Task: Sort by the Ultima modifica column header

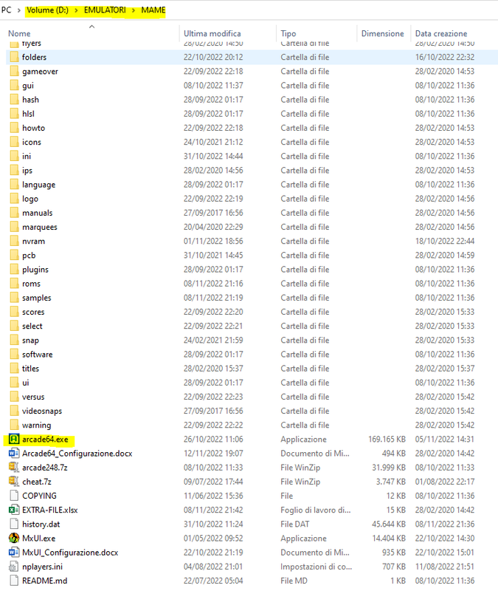Action: pyautogui.click(x=212, y=33)
